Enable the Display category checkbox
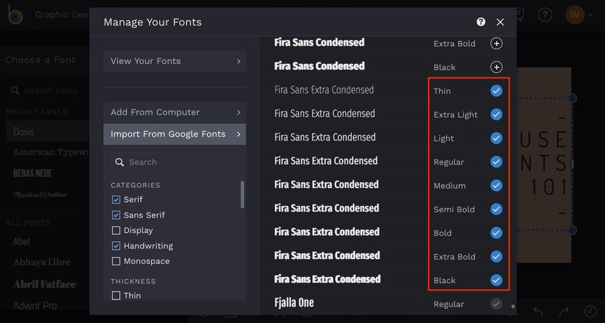Screen dimensions: 605x323 point(116,230)
